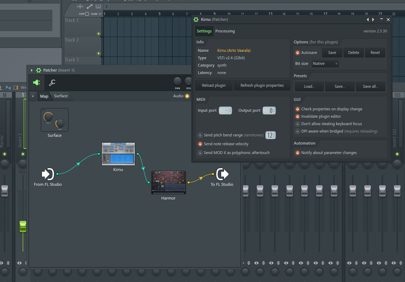Open the Patcher wrench settings icon

coord(52,83)
